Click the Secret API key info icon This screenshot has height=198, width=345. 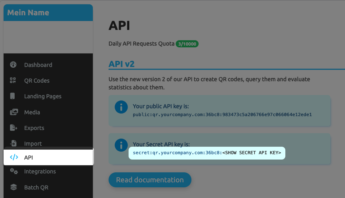click(x=121, y=145)
